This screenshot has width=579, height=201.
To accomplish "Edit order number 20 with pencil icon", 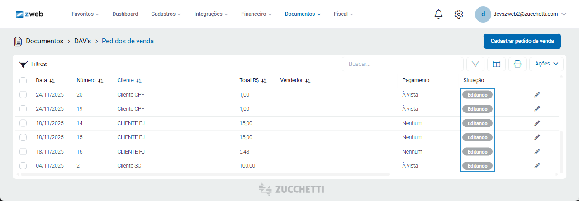I will coord(537,95).
